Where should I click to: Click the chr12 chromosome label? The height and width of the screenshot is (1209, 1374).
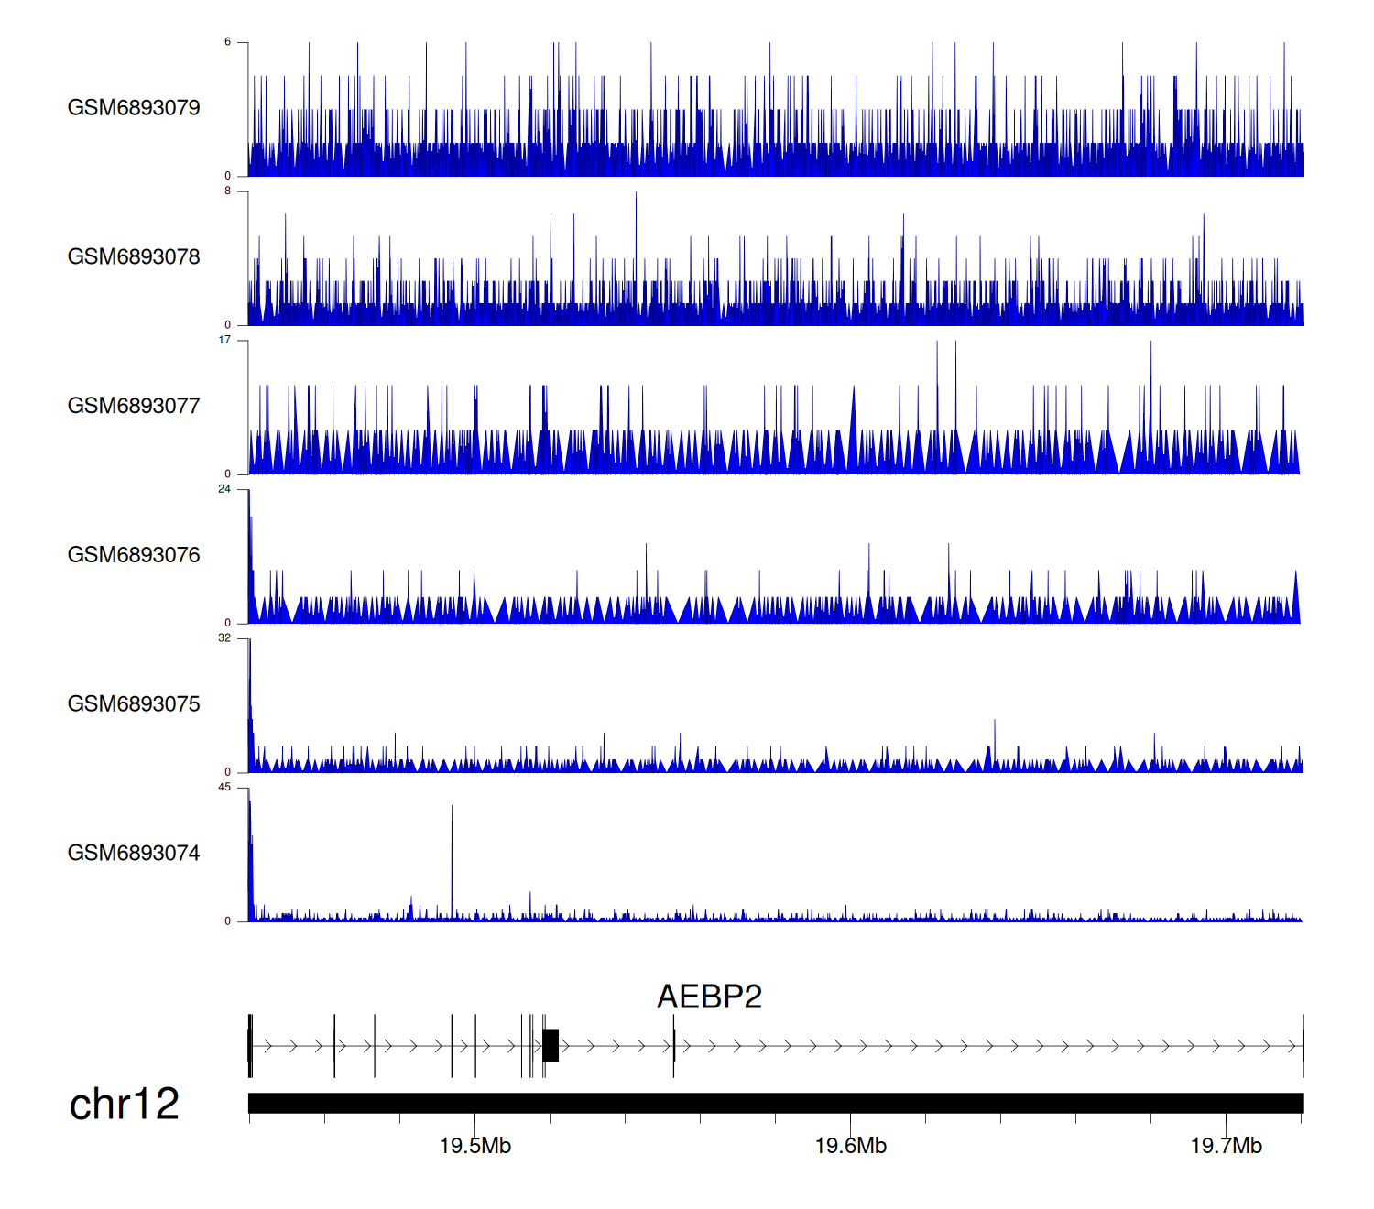click(124, 1104)
